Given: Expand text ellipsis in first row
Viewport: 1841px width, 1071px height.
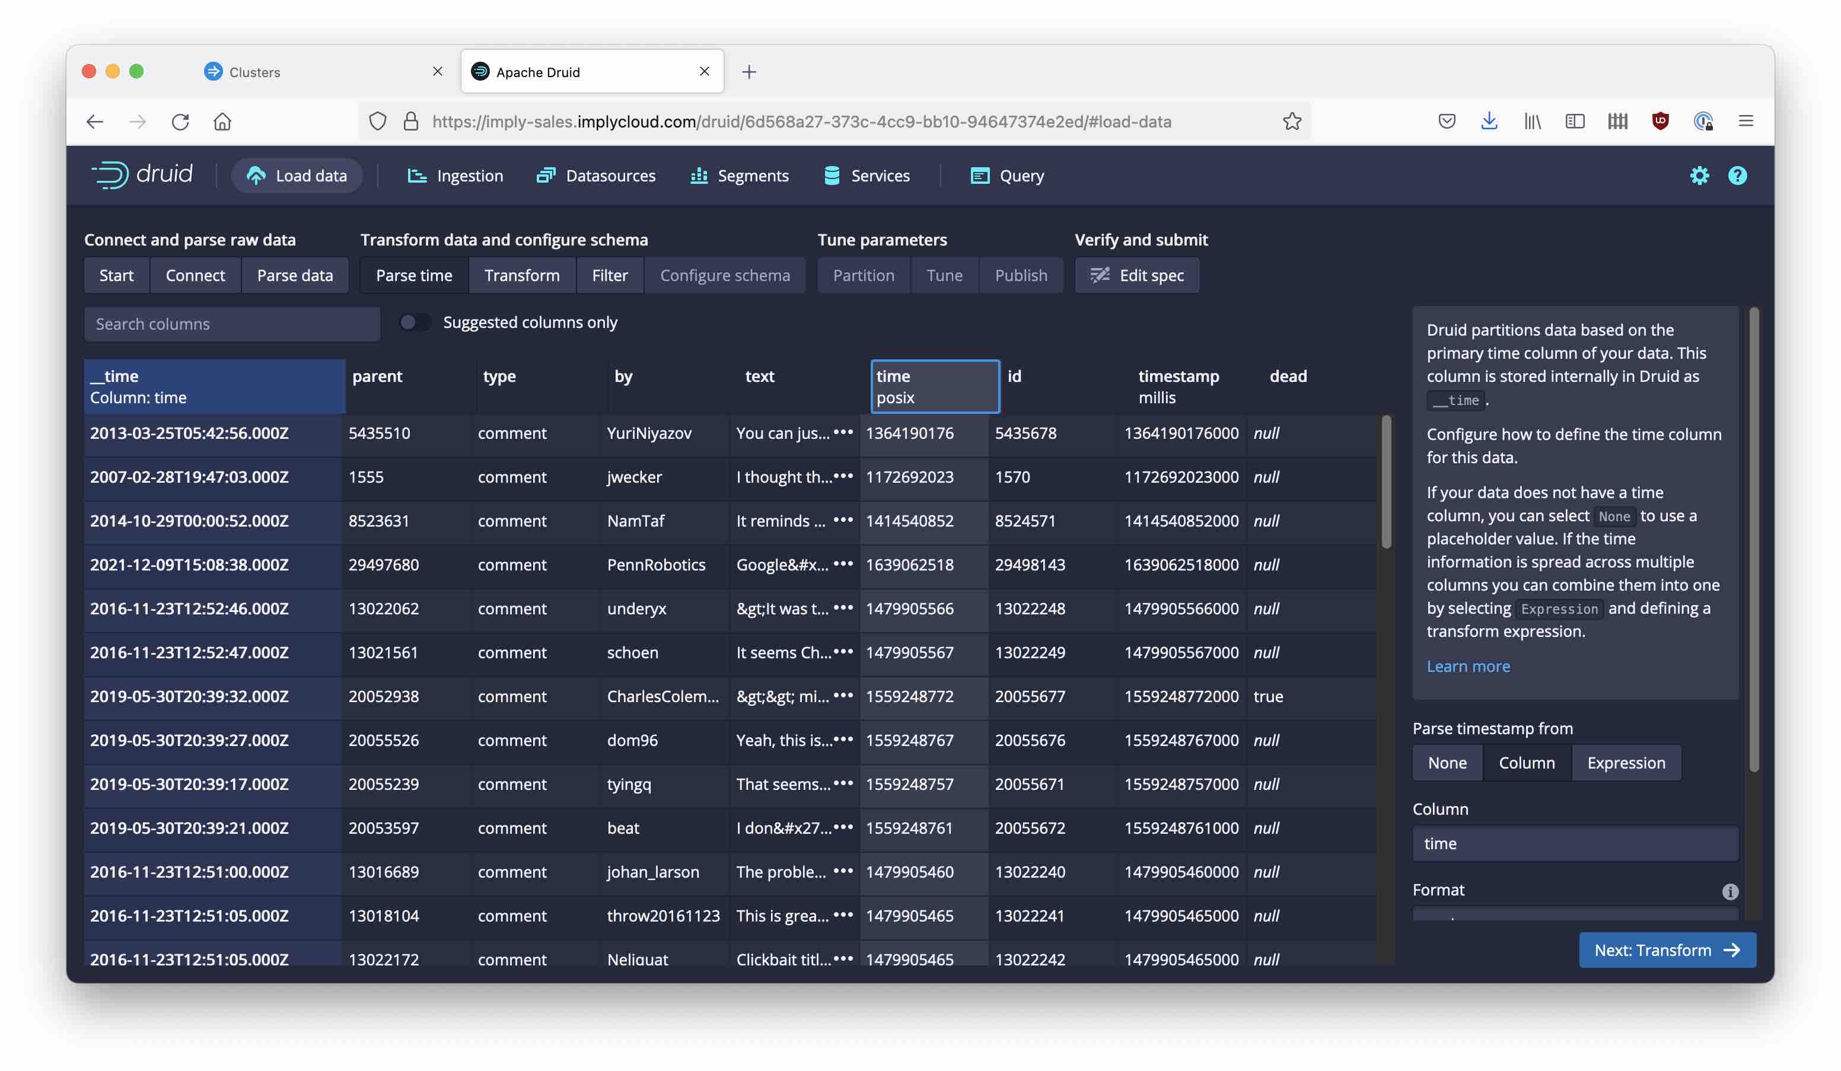Looking at the screenshot, I should pos(843,432).
